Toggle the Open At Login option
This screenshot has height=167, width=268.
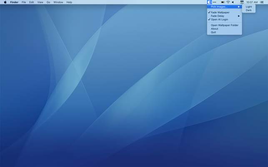[x=224, y=20]
